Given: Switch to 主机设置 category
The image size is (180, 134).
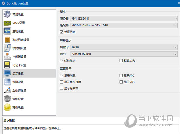Looking at the screenshot, I should tap(29, 31).
